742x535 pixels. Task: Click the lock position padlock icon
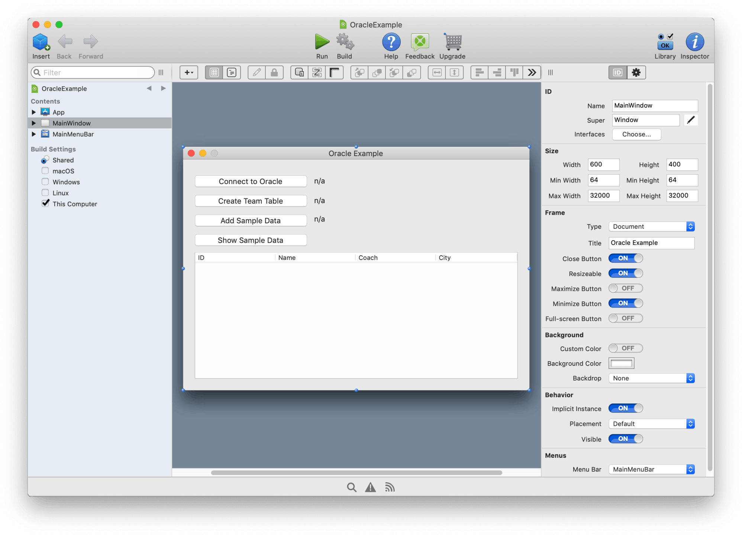click(x=274, y=72)
